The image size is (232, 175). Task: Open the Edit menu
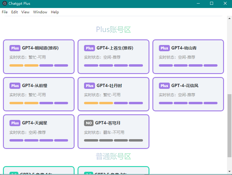pyautogui.click(x=14, y=12)
